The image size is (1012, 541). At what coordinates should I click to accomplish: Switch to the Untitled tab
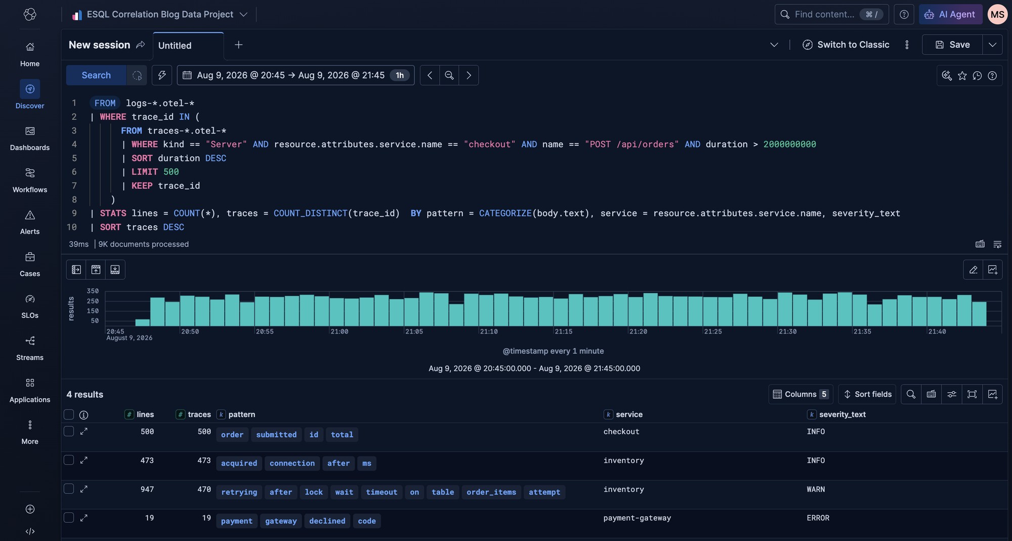click(188, 46)
